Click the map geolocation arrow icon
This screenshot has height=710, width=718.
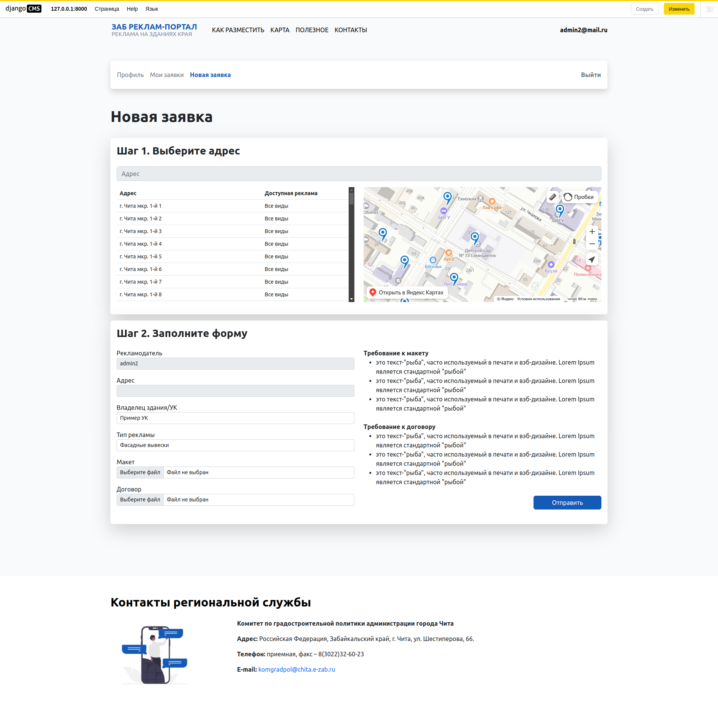[592, 260]
